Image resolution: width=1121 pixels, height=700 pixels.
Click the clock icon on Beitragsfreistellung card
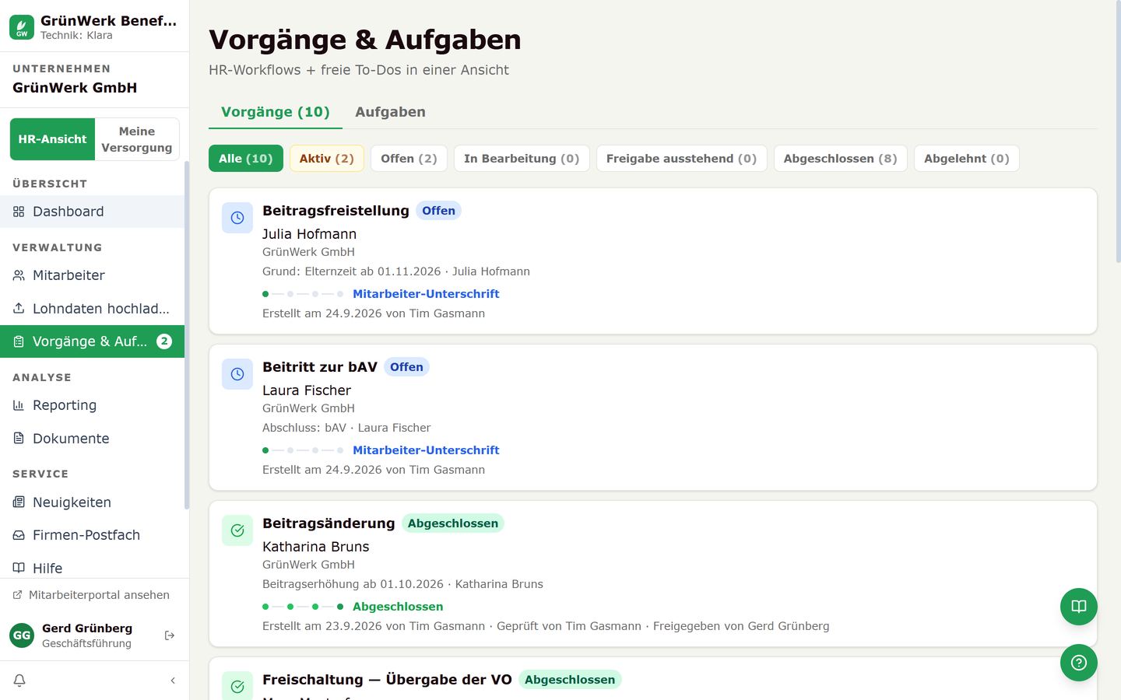(237, 219)
